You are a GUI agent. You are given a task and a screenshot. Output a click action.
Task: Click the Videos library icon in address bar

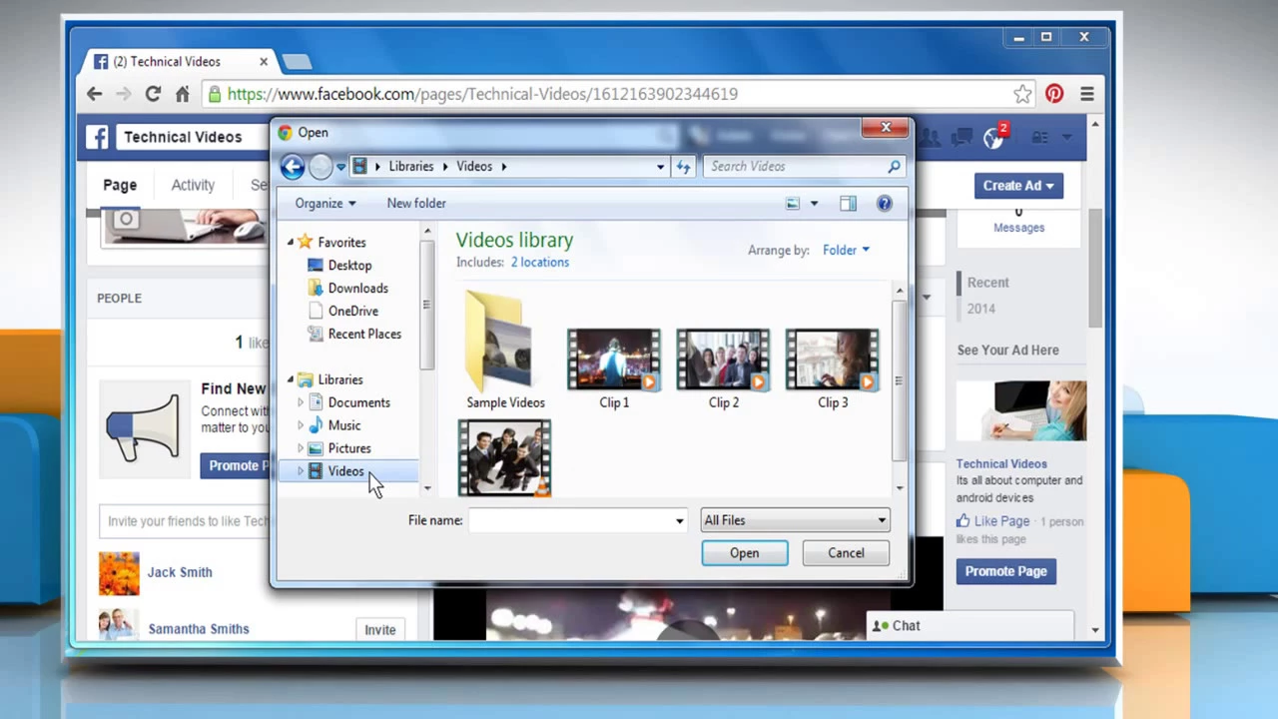click(x=360, y=167)
